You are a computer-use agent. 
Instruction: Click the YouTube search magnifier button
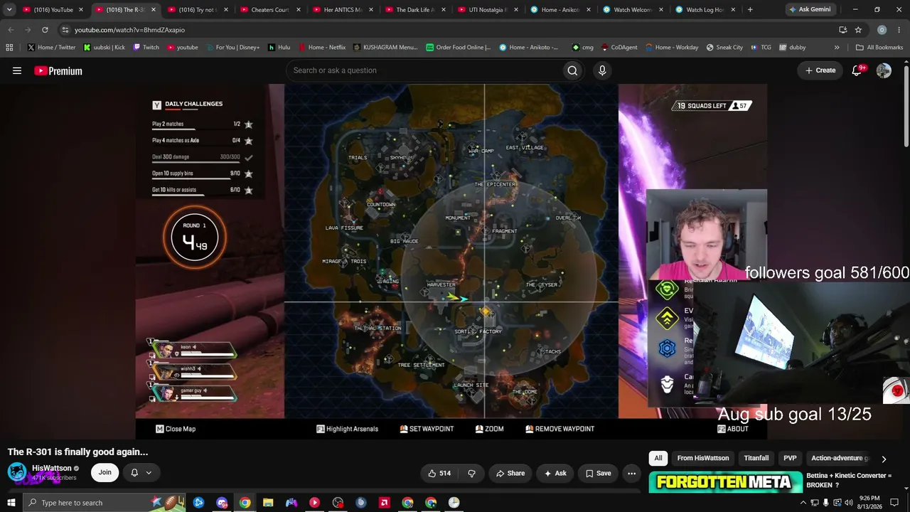(x=572, y=70)
